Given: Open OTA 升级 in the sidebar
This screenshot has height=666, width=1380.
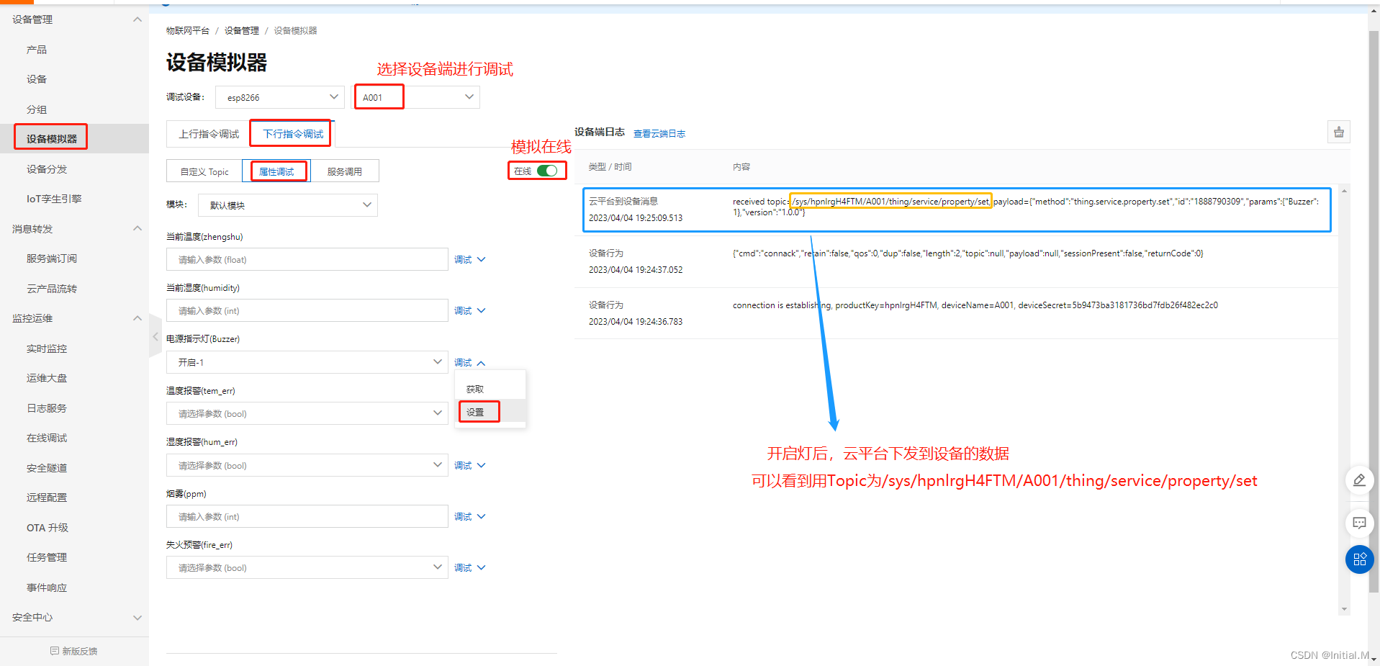Looking at the screenshot, I should (x=48, y=528).
